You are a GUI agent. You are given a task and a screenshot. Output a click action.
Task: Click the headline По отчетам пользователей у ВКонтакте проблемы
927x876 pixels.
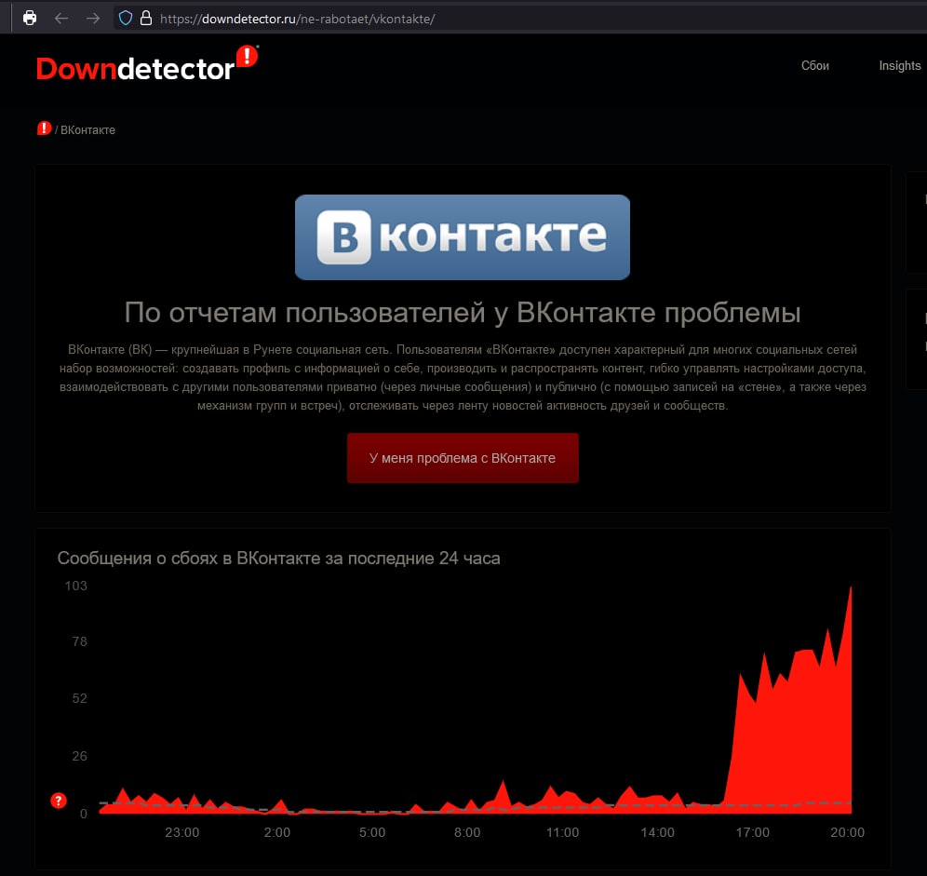463,312
